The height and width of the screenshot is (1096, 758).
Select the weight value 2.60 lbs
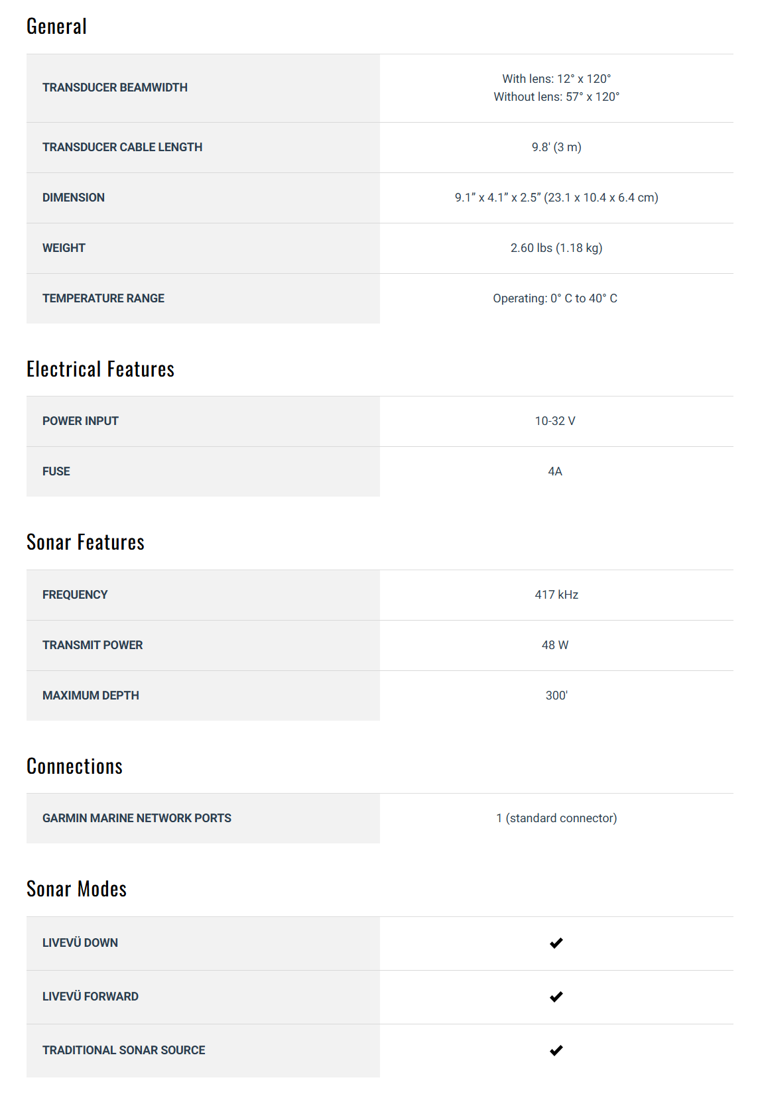tap(556, 248)
